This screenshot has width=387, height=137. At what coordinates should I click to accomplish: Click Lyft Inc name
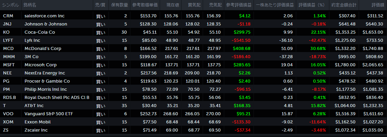click(x=32, y=40)
